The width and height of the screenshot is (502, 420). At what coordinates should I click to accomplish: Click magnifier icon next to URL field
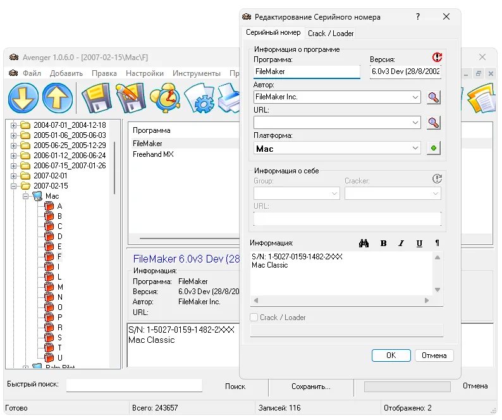[x=434, y=122]
